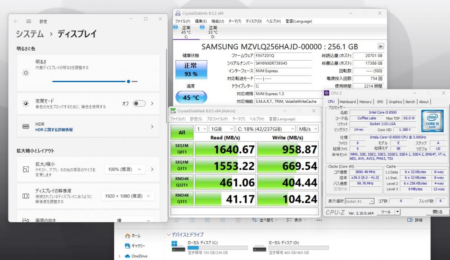
Task: Click the Settings window vertical scrollbar
Action: pyautogui.click(x=166, y=86)
